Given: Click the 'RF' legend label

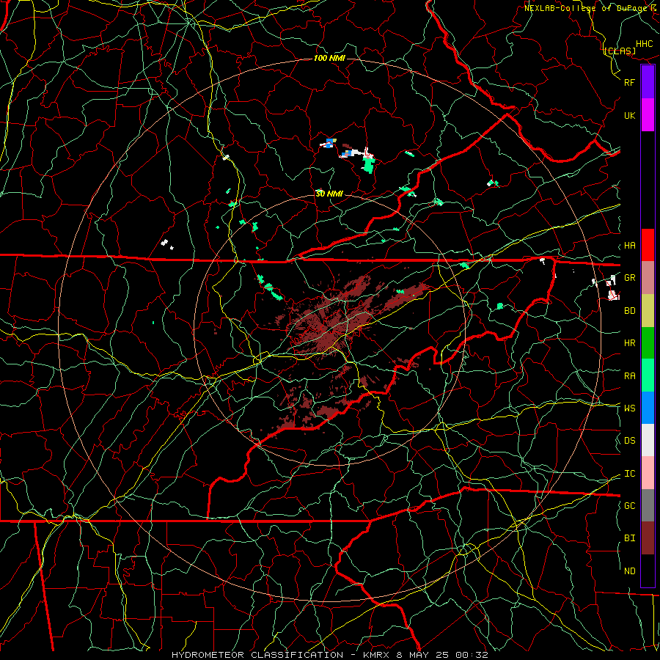Looking at the screenshot, I should pos(629,82).
